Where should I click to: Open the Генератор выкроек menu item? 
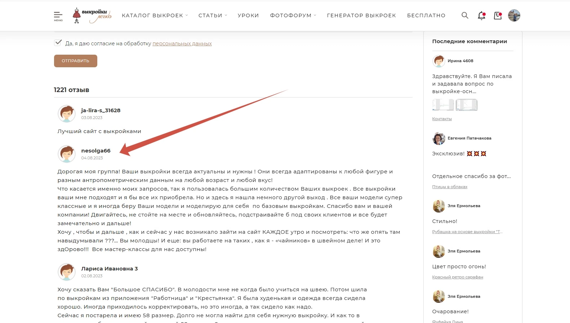pyautogui.click(x=361, y=15)
